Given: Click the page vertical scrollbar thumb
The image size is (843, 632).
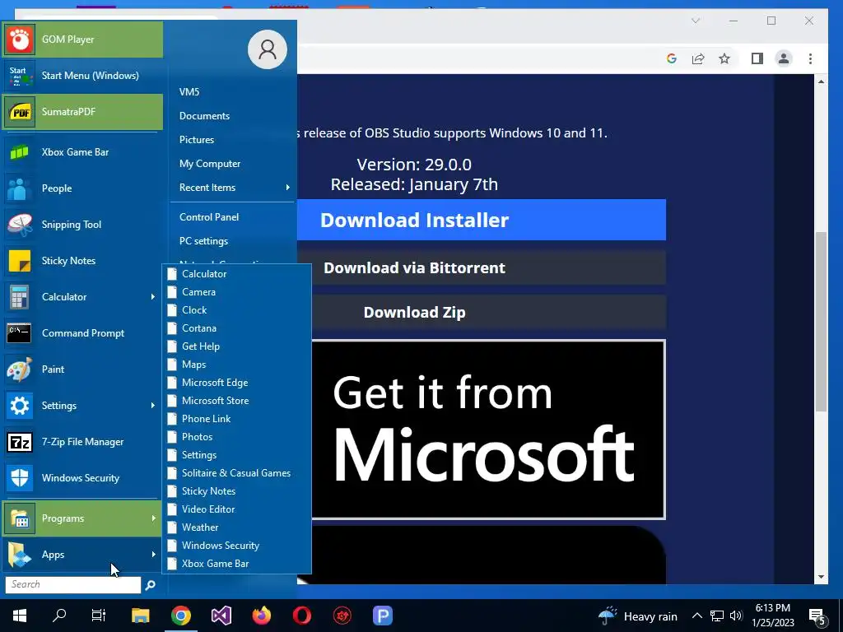Looking at the screenshot, I should click(821, 322).
